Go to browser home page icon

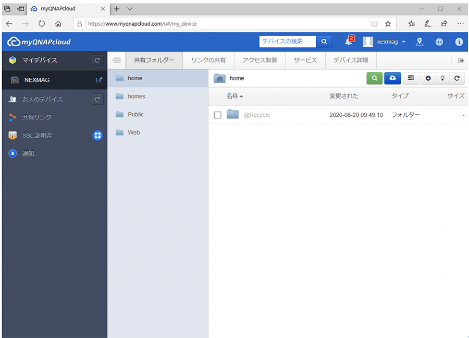tap(58, 24)
